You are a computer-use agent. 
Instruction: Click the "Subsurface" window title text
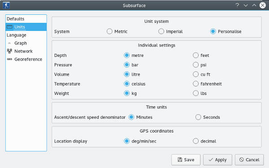coord(134,5)
